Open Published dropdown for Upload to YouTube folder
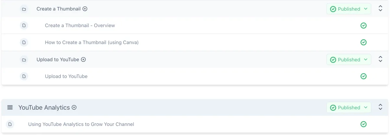 click(x=349, y=60)
